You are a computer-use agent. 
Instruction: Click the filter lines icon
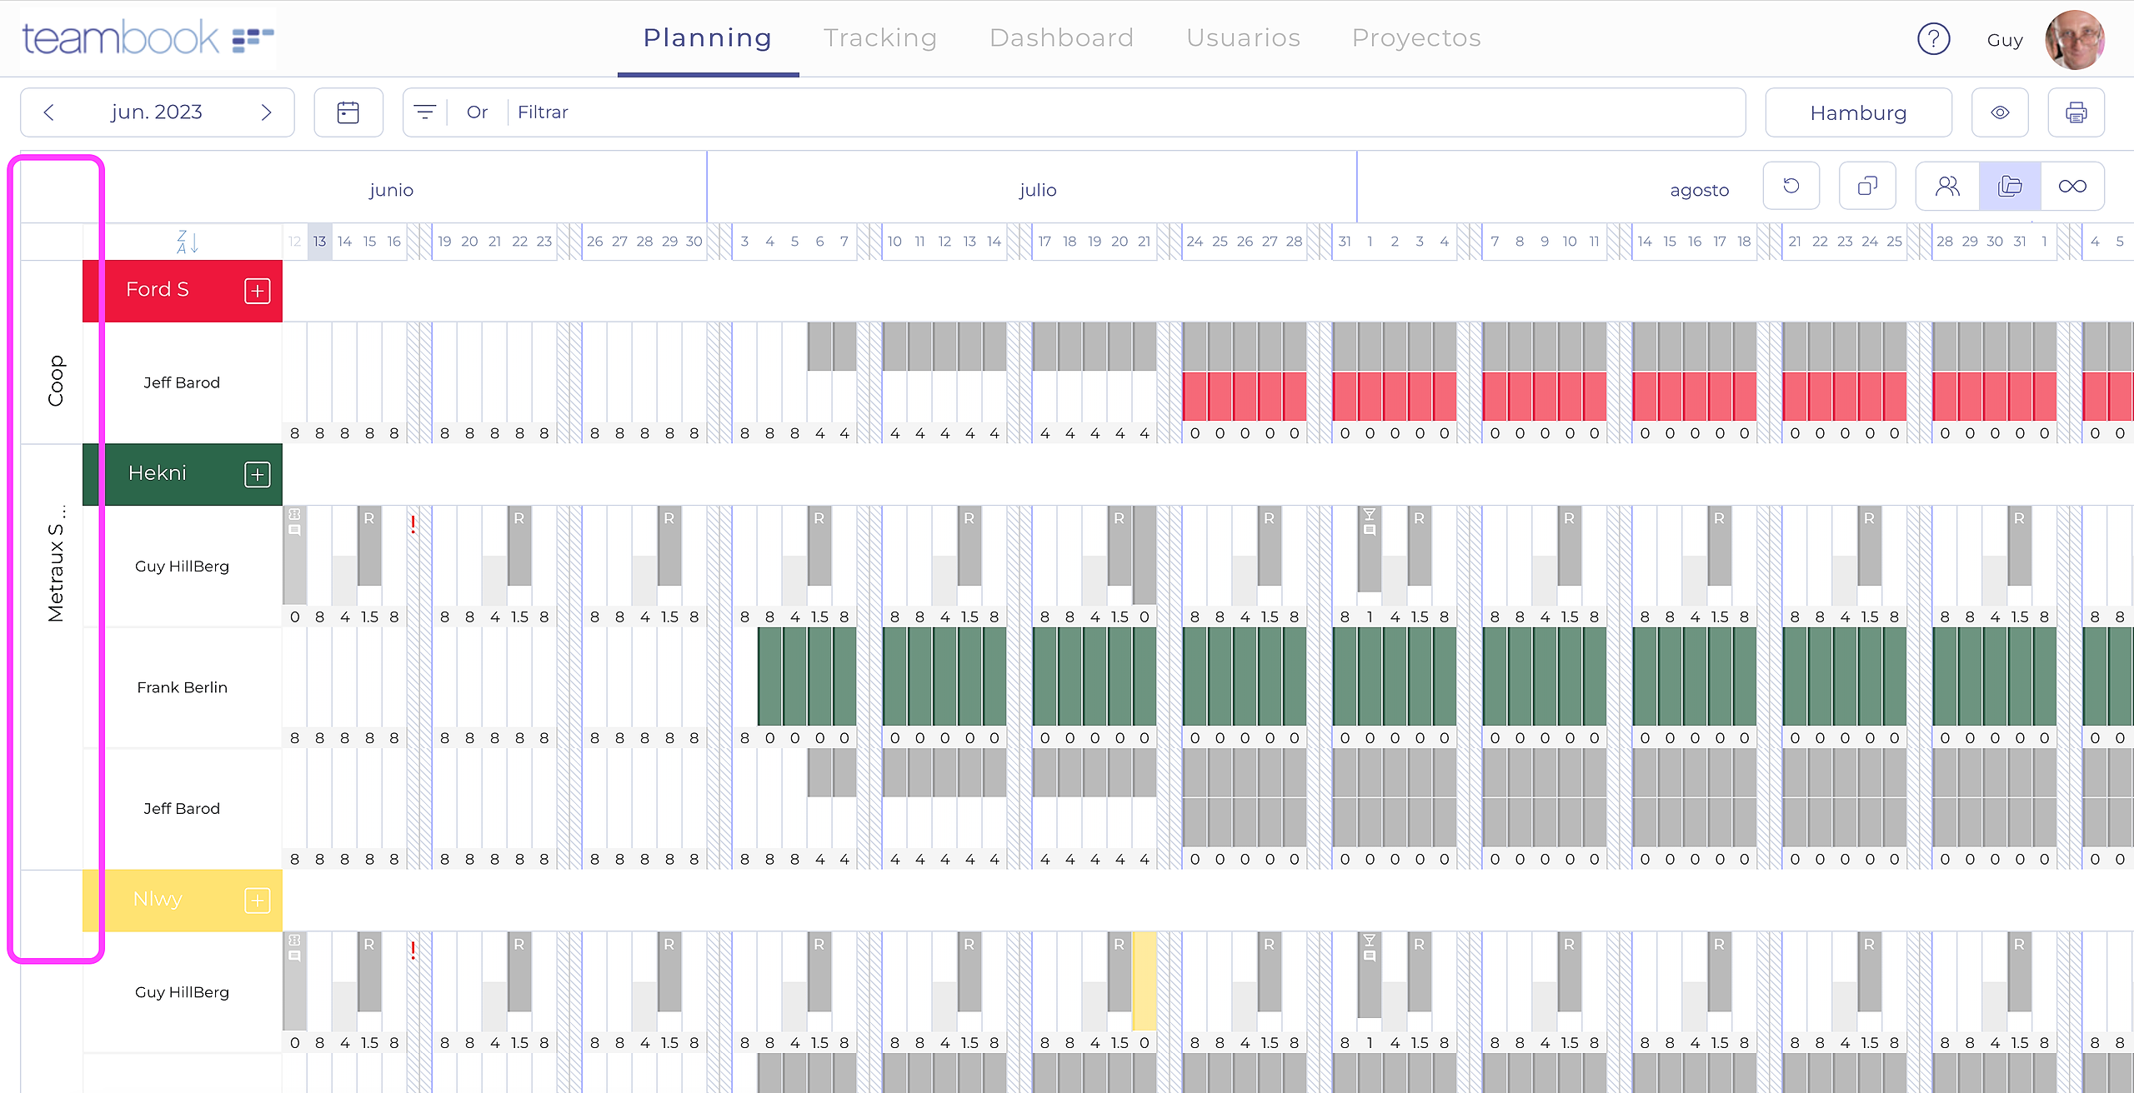(425, 112)
